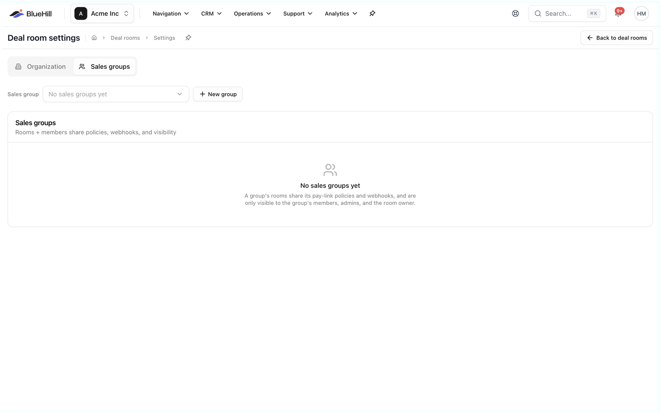Open the notifications bell
The height and width of the screenshot is (413, 661).
click(618, 14)
